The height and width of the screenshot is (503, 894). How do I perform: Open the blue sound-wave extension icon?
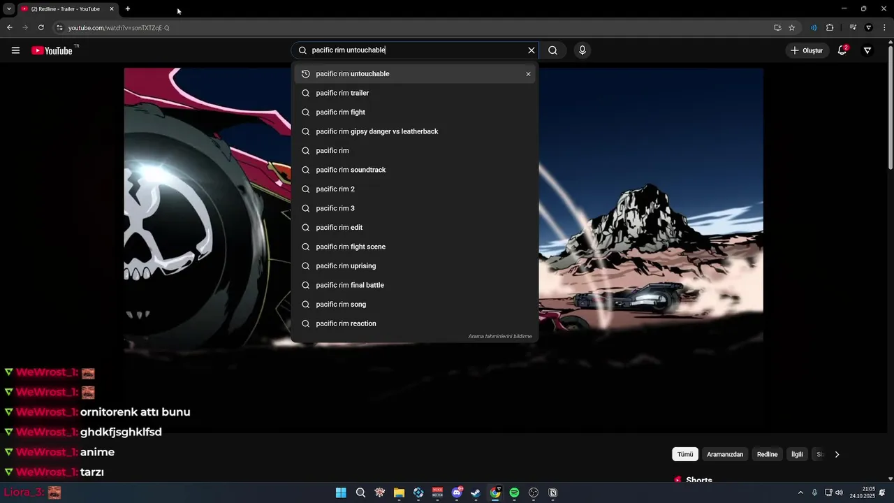click(814, 28)
